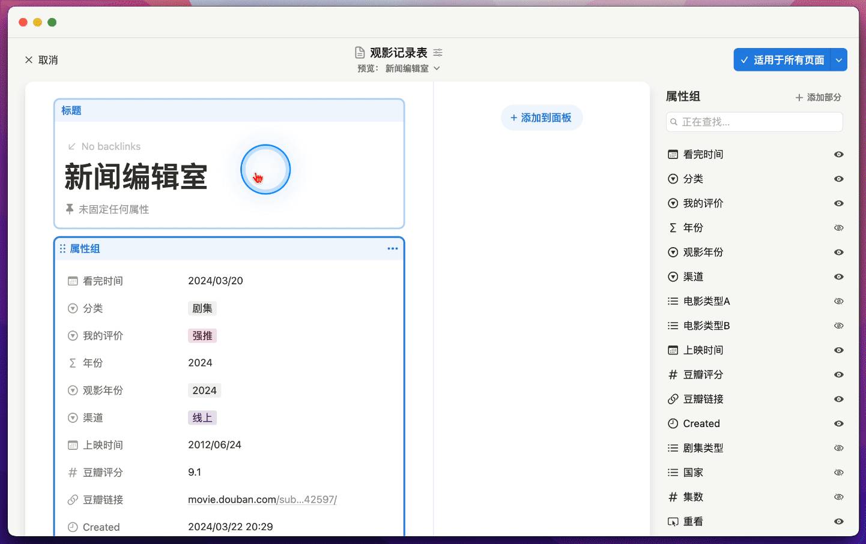
Task: Click the 新闻编辑室 page title
Action: tap(136, 177)
